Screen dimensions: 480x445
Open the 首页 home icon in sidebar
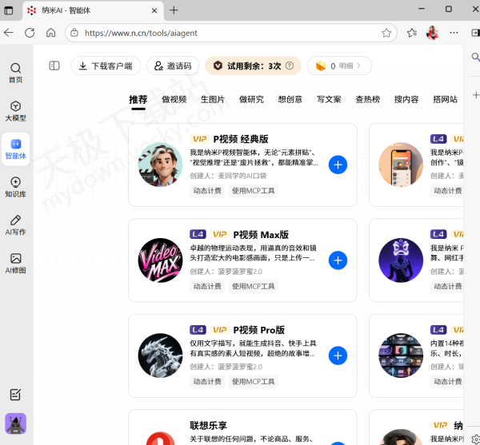pyautogui.click(x=15, y=73)
